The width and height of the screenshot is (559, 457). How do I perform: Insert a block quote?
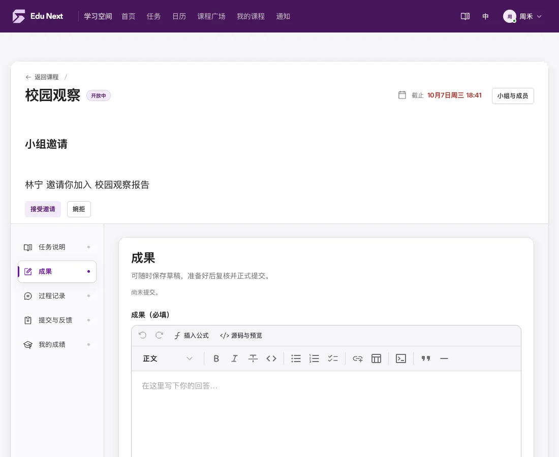coord(426,358)
